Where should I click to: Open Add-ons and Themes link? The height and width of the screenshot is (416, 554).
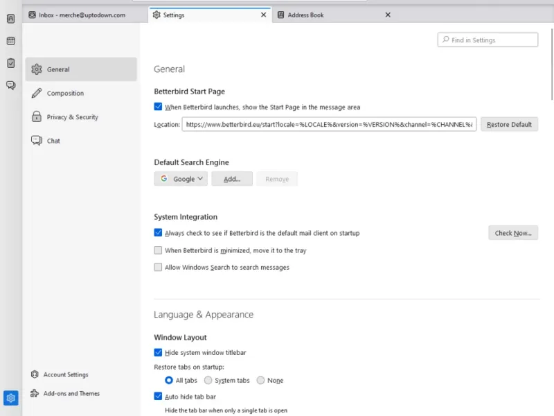pos(71,393)
